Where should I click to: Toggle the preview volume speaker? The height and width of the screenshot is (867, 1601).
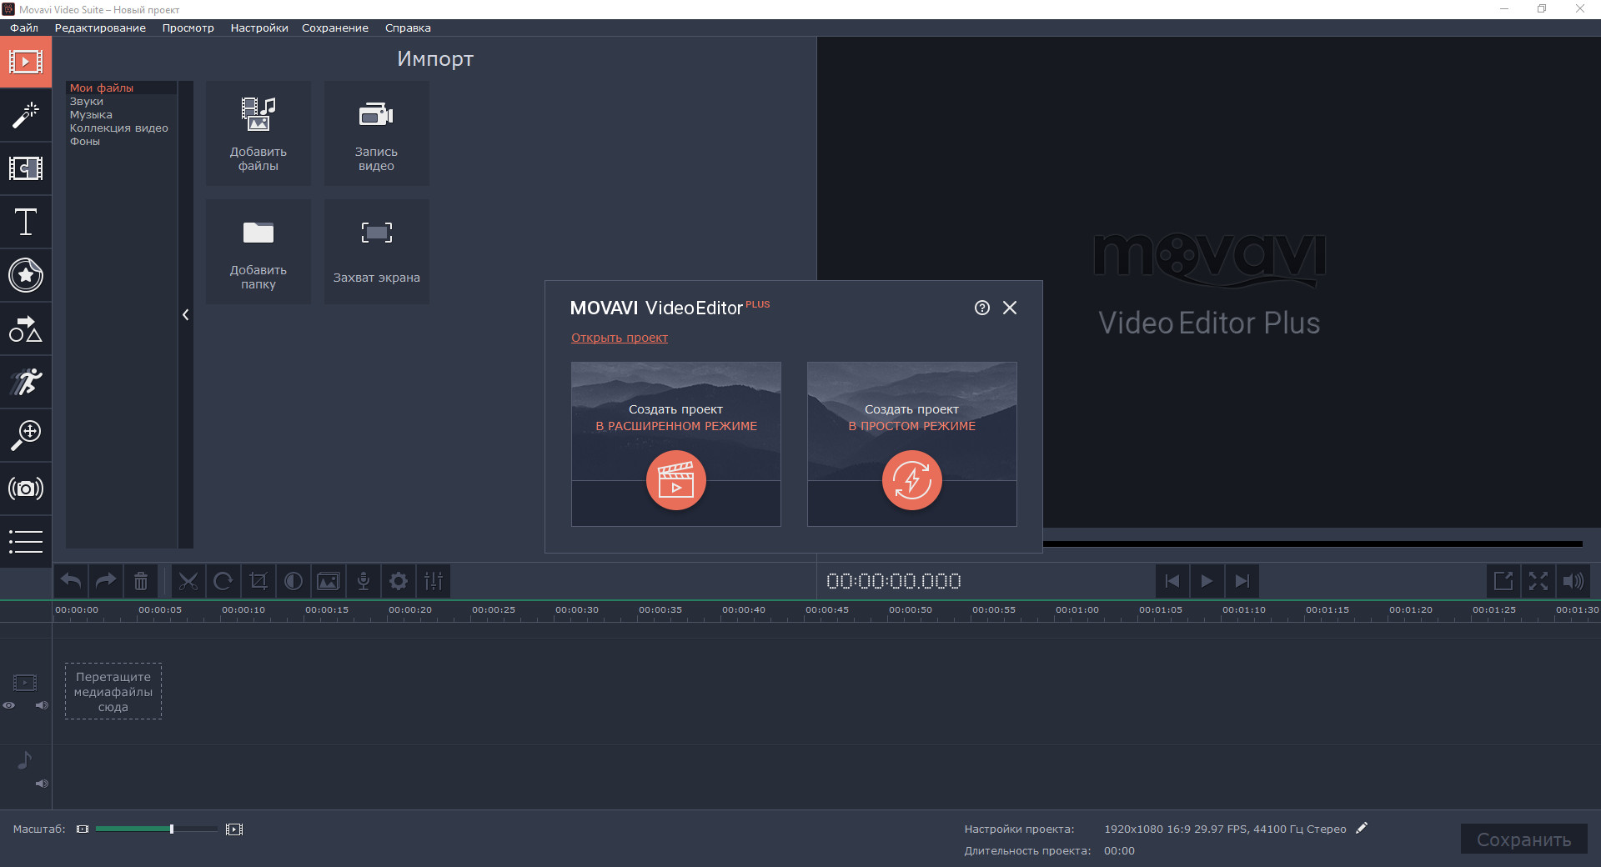[x=1573, y=581]
